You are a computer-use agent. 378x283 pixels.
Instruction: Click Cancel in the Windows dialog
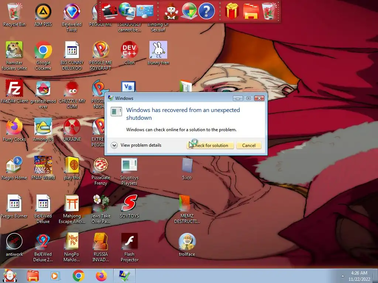[248, 145]
